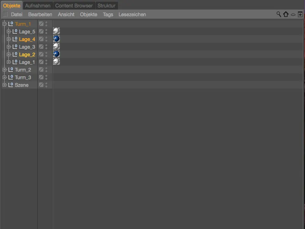Click the null object icon of Lage_4

point(15,39)
